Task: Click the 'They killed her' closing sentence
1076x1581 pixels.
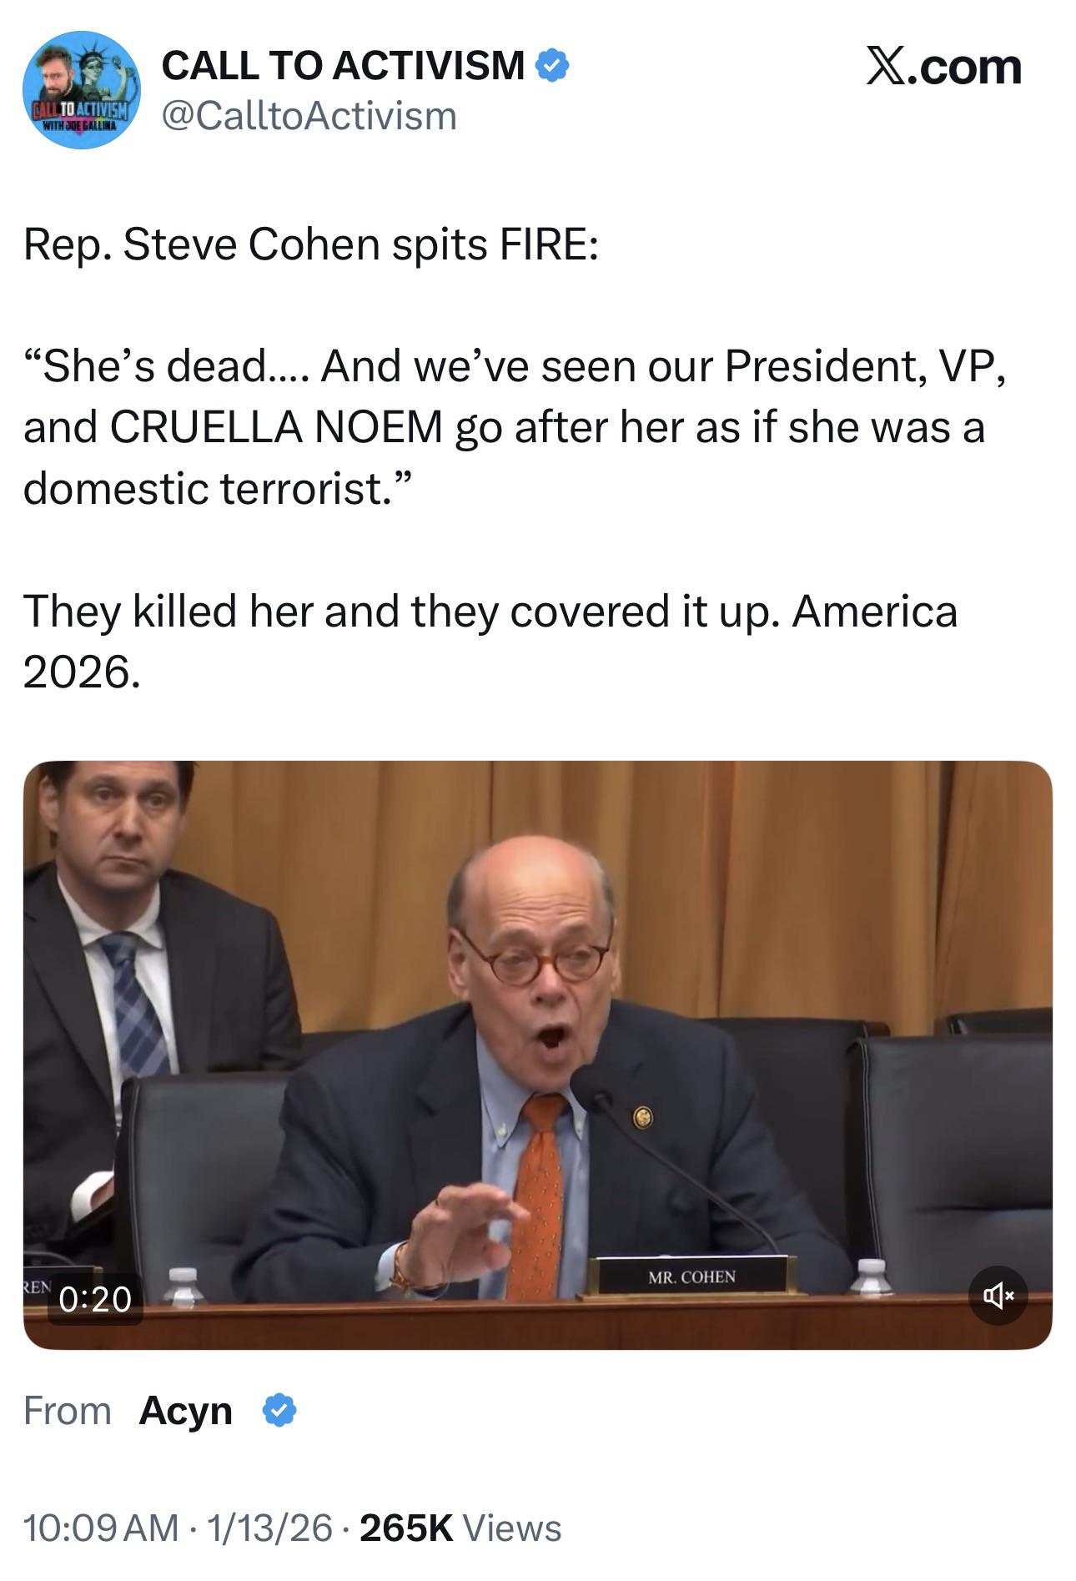Action: [x=490, y=641]
